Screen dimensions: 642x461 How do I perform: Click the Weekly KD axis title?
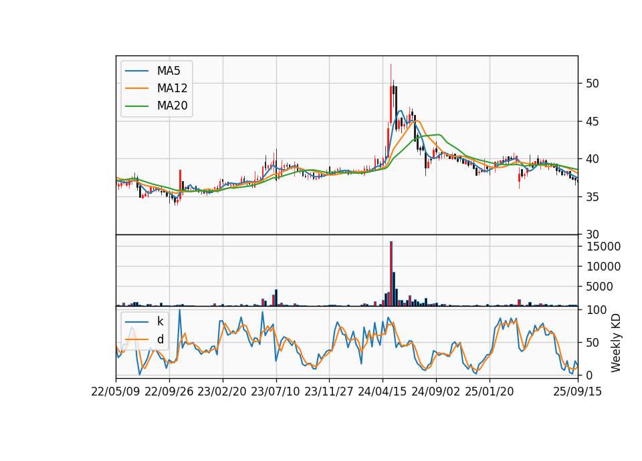coord(616,343)
